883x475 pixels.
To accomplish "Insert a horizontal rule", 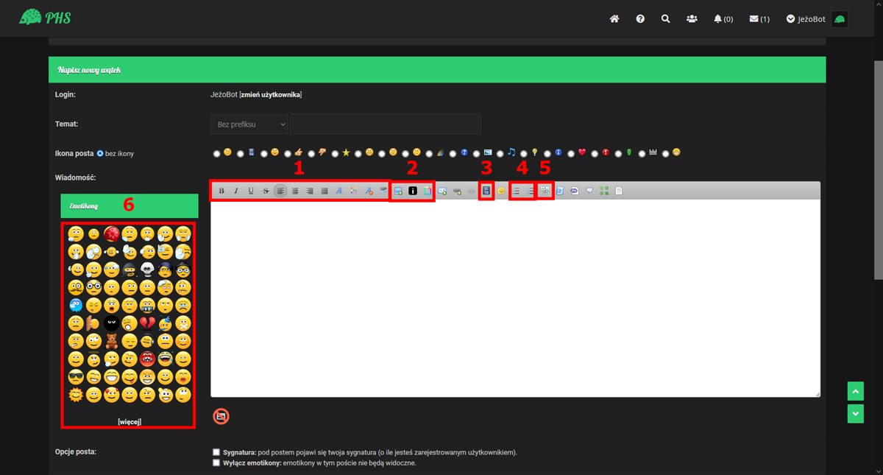I will 383,191.
